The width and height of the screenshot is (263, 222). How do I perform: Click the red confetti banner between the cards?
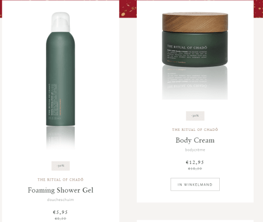pyautogui.click(x=128, y=9)
